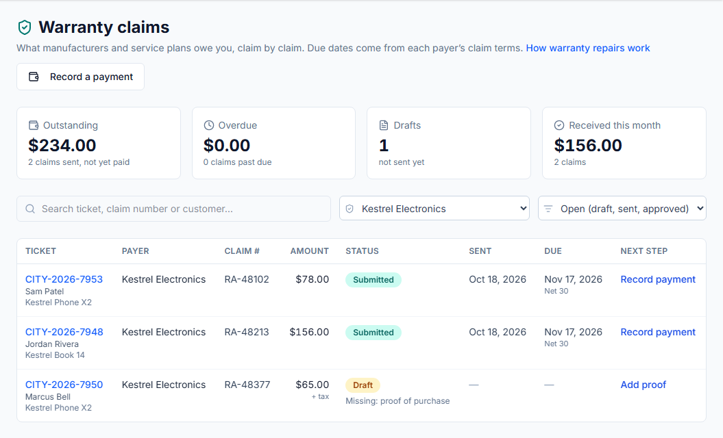The height and width of the screenshot is (438, 723).
Task: Click the SENT column header
Action: point(480,251)
